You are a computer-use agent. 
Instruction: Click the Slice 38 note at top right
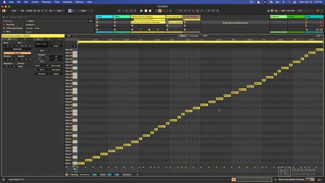tap(319, 50)
